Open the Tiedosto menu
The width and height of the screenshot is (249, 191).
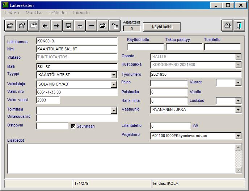pyautogui.click(x=12, y=13)
